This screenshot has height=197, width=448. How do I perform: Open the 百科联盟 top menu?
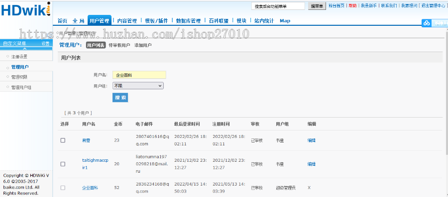[x=219, y=21]
